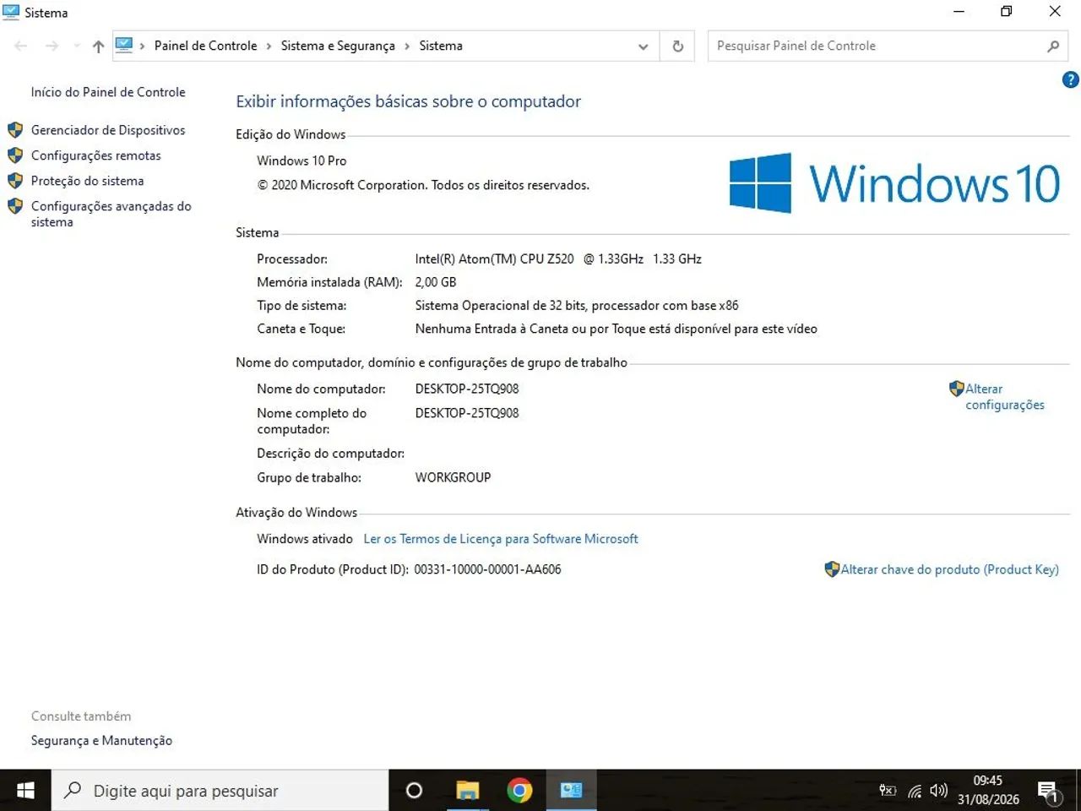
Task: Click the Sistema Operacional de 32 bits text
Action: [x=577, y=306]
